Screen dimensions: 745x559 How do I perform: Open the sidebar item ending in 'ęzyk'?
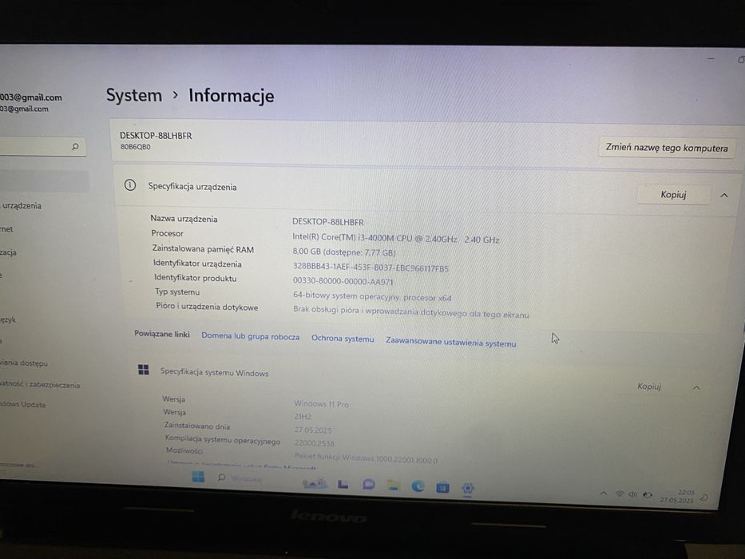pos(9,320)
